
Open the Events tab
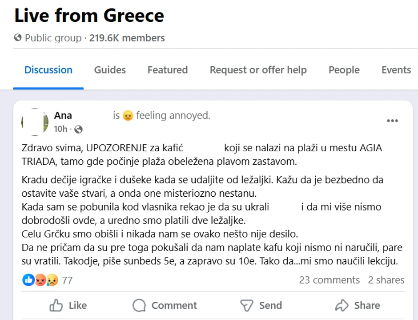[x=396, y=70]
